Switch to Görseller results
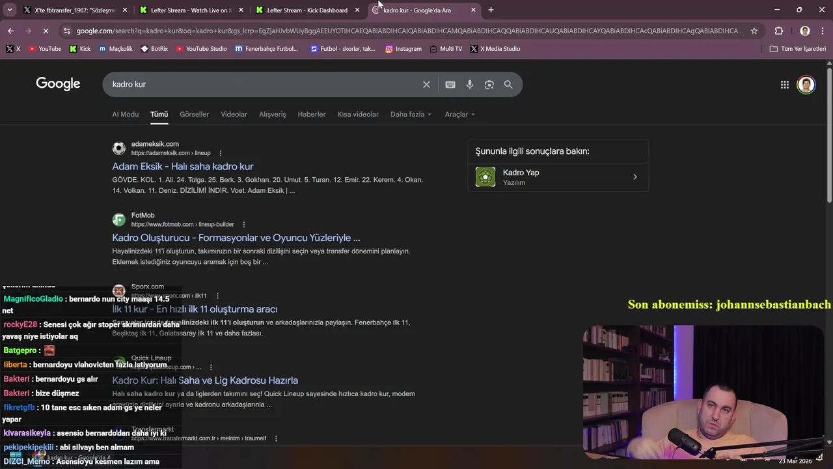The width and height of the screenshot is (833, 469). click(195, 114)
